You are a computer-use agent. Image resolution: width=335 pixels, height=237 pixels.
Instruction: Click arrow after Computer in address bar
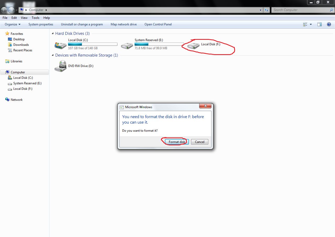click(x=46, y=10)
